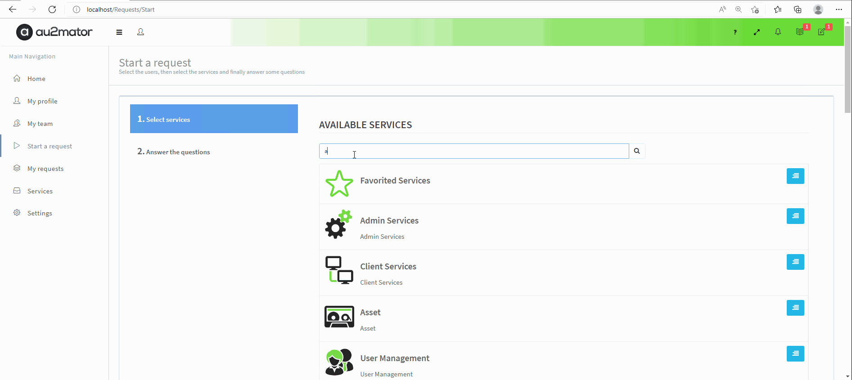Select step 2 Answer the questions
The image size is (852, 380).
point(178,152)
